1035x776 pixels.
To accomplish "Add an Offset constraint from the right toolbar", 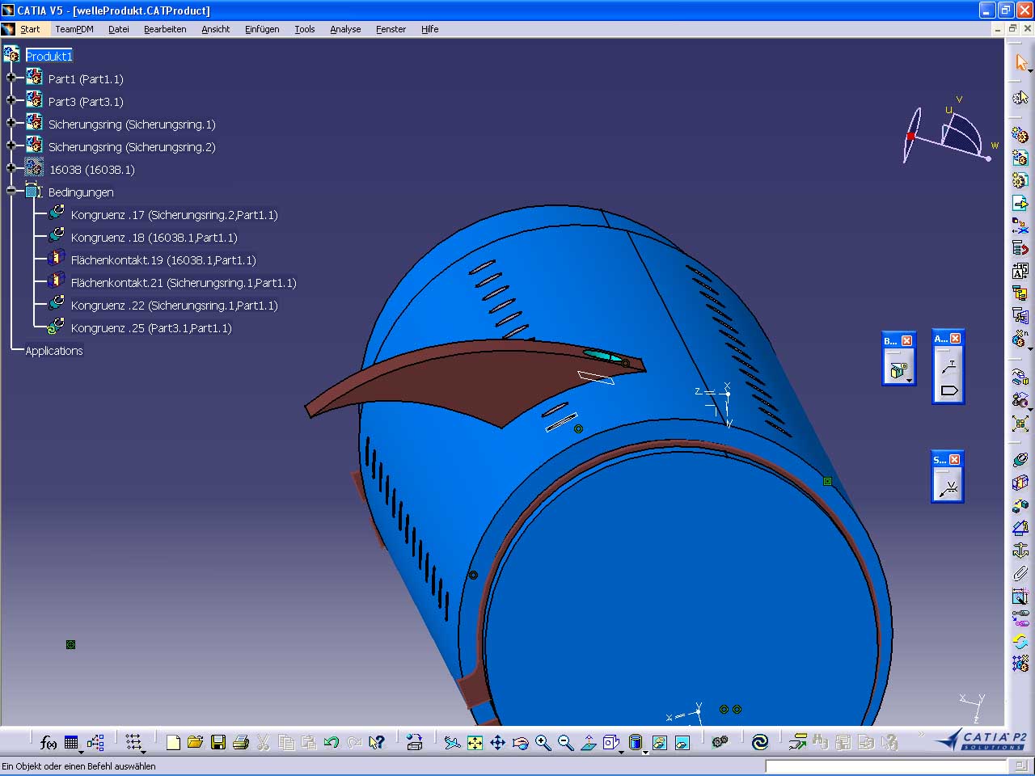I will [1020, 505].
